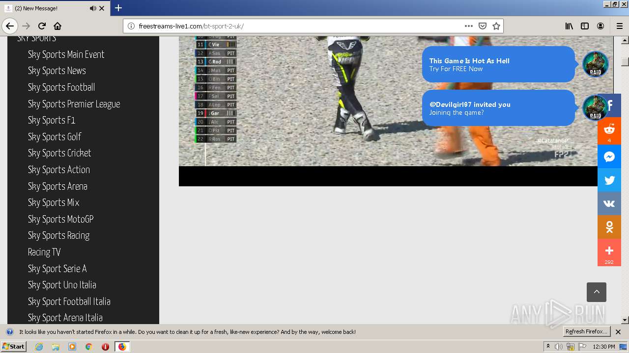Open Windows Media Player from taskbar
The width and height of the screenshot is (629, 353).
(72, 347)
